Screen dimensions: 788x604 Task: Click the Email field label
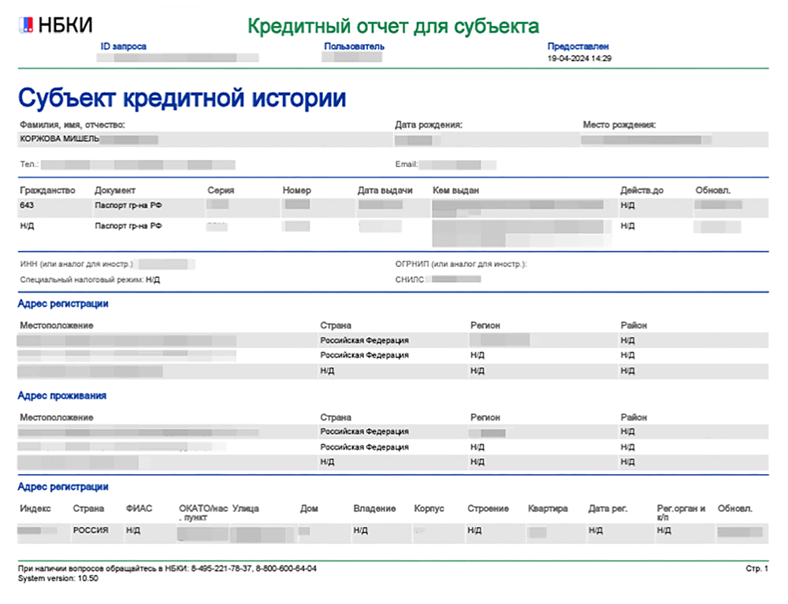tap(407, 165)
